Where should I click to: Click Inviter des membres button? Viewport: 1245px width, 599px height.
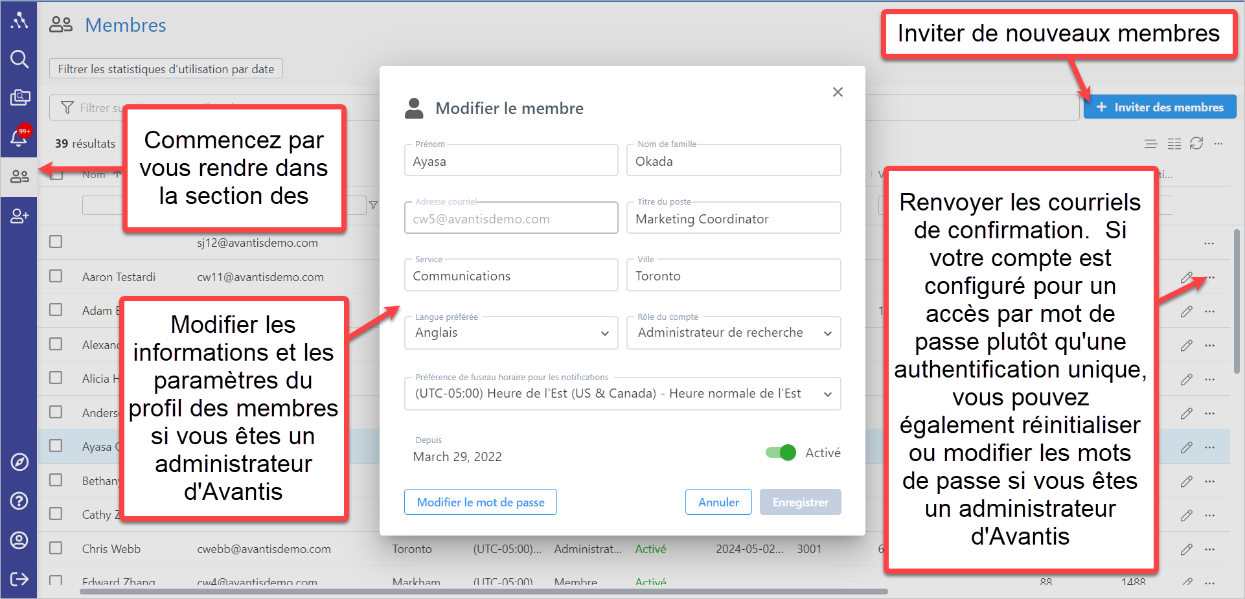tap(1159, 107)
